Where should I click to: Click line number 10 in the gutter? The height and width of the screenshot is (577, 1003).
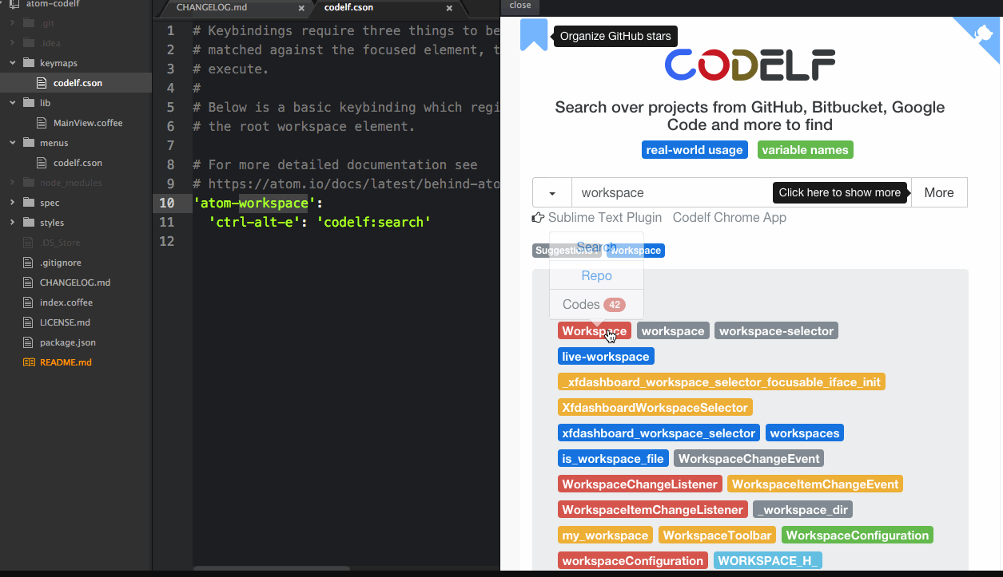click(x=166, y=203)
